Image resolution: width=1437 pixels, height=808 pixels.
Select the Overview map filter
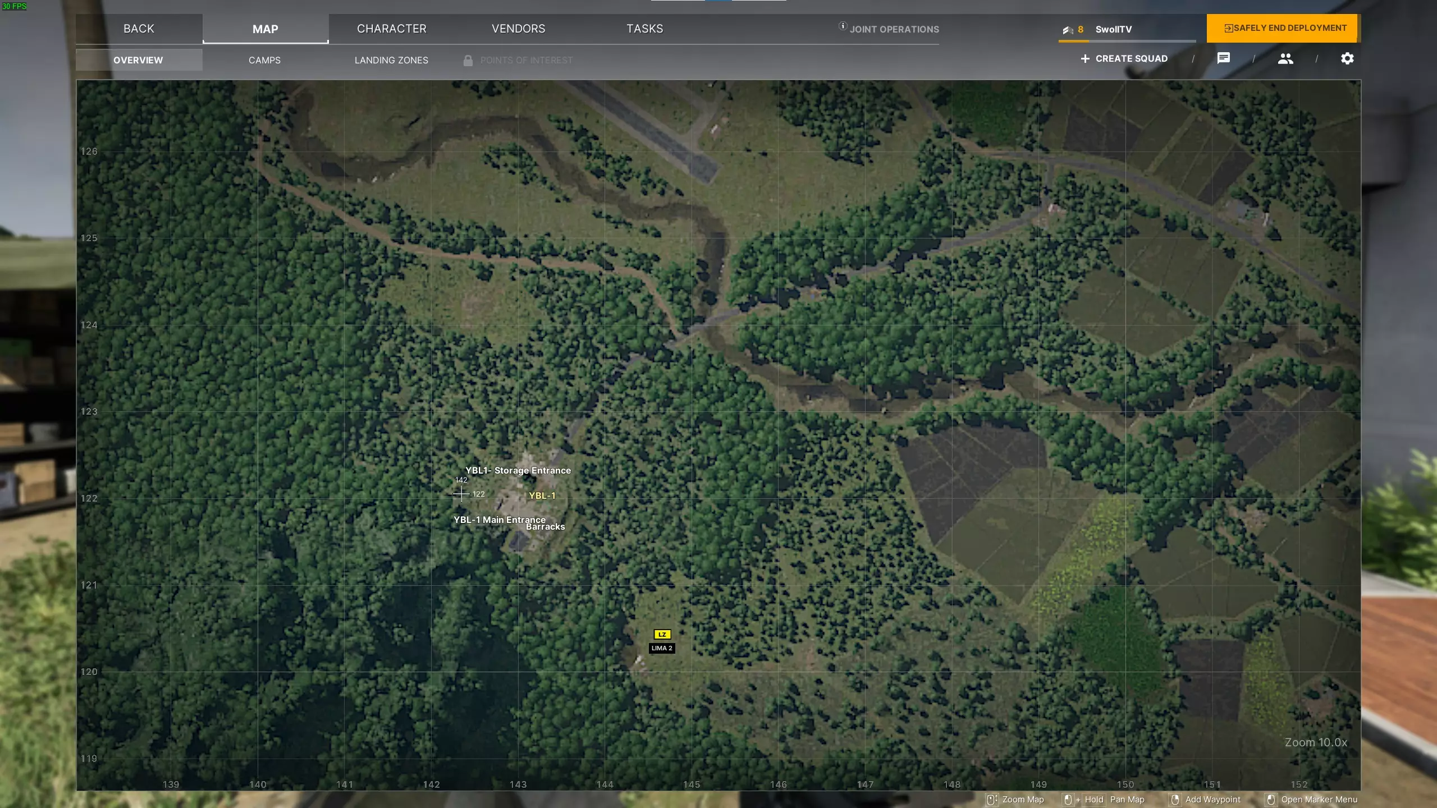tap(138, 60)
